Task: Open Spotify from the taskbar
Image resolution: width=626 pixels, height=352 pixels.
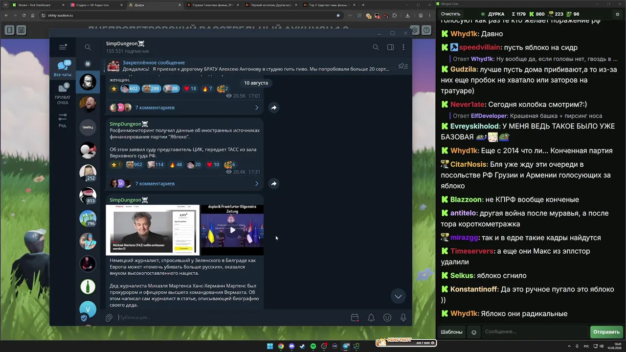Action: click(313, 347)
